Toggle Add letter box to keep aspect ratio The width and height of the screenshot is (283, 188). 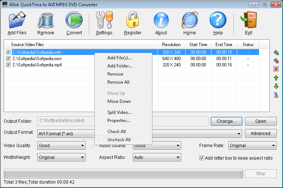tap(201, 158)
